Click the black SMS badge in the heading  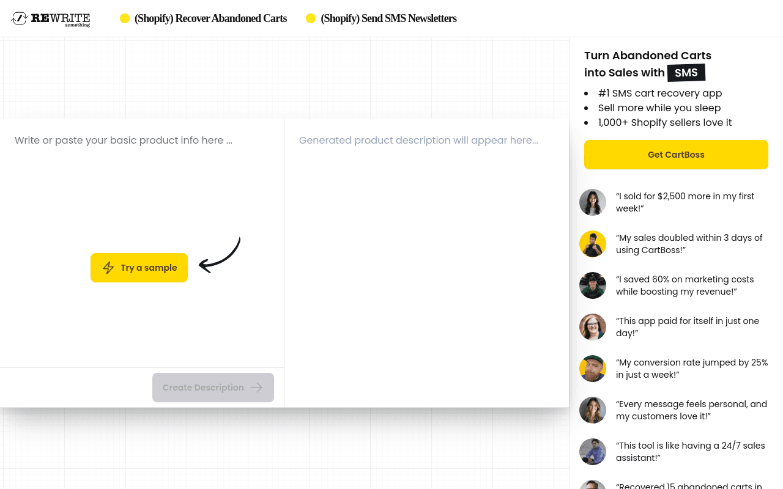pos(686,73)
